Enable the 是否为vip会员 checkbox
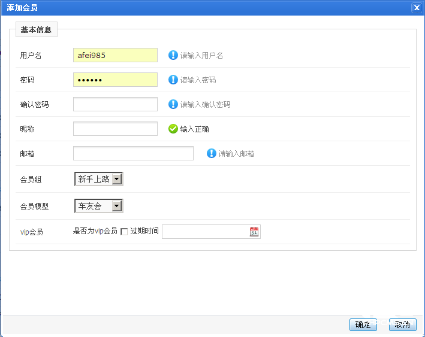 point(124,232)
